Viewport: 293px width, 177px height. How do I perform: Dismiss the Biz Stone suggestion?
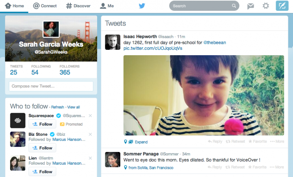tap(90, 134)
